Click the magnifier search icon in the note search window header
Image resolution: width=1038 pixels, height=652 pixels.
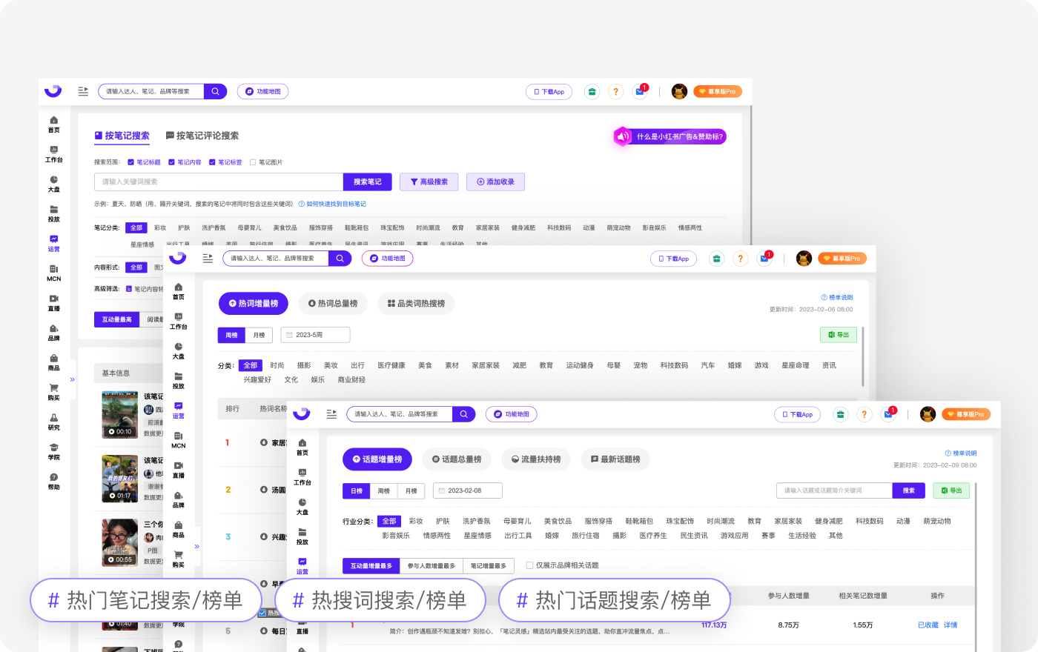point(215,92)
